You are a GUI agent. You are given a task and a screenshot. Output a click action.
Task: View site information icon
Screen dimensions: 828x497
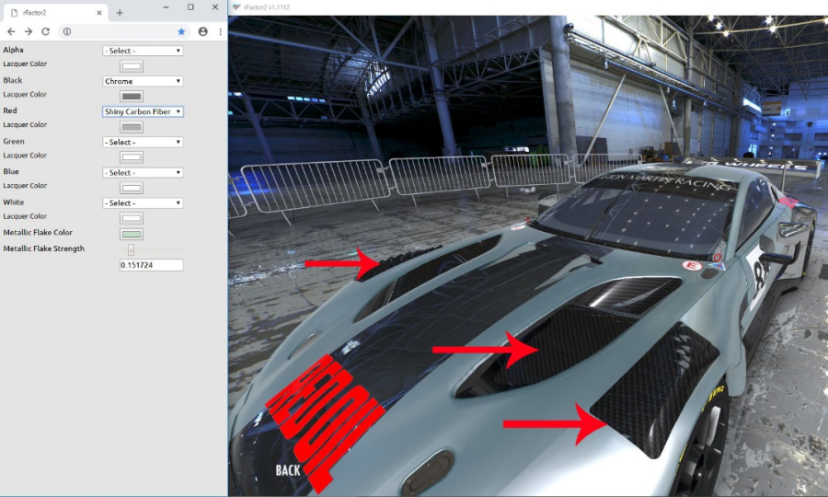pyautogui.click(x=67, y=31)
